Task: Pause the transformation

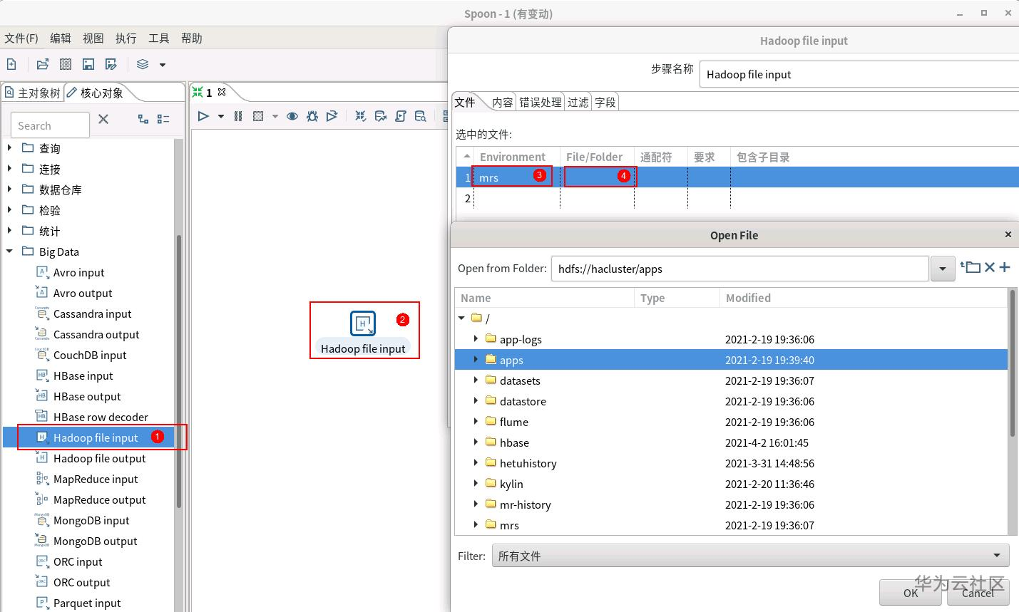Action: click(238, 116)
